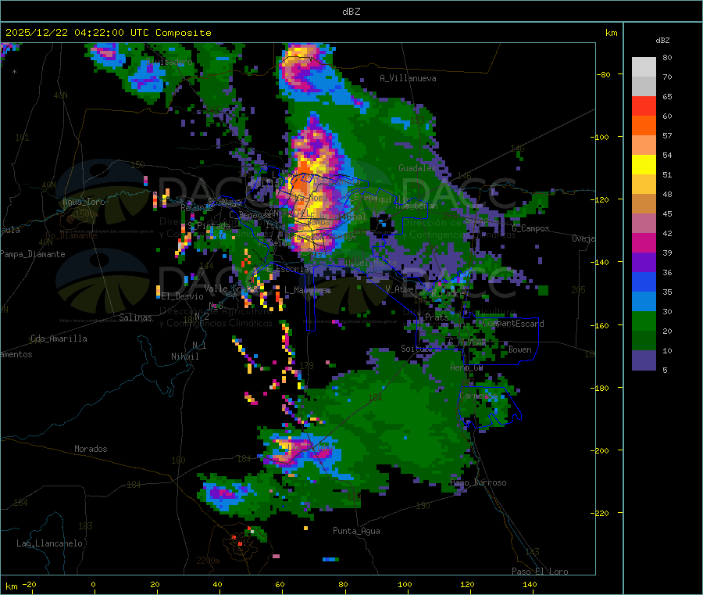Click the Salinas place label
Image resolution: width=703 pixels, height=595 pixels.
135,317
